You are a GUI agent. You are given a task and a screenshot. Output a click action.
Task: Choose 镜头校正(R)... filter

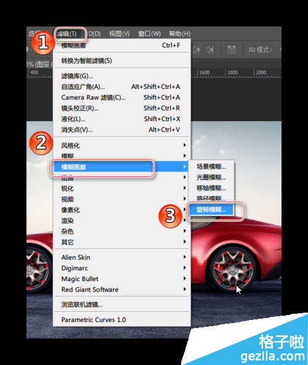tap(121, 109)
